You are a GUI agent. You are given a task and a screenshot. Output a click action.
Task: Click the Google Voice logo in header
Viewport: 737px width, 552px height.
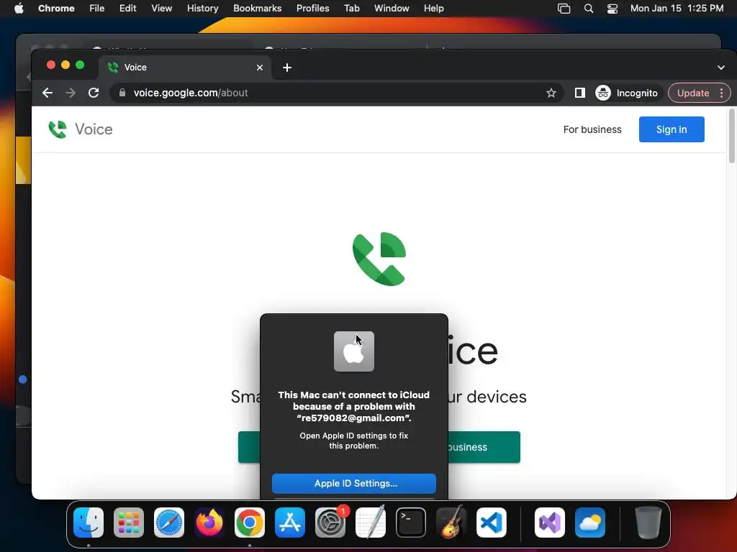point(81,129)
